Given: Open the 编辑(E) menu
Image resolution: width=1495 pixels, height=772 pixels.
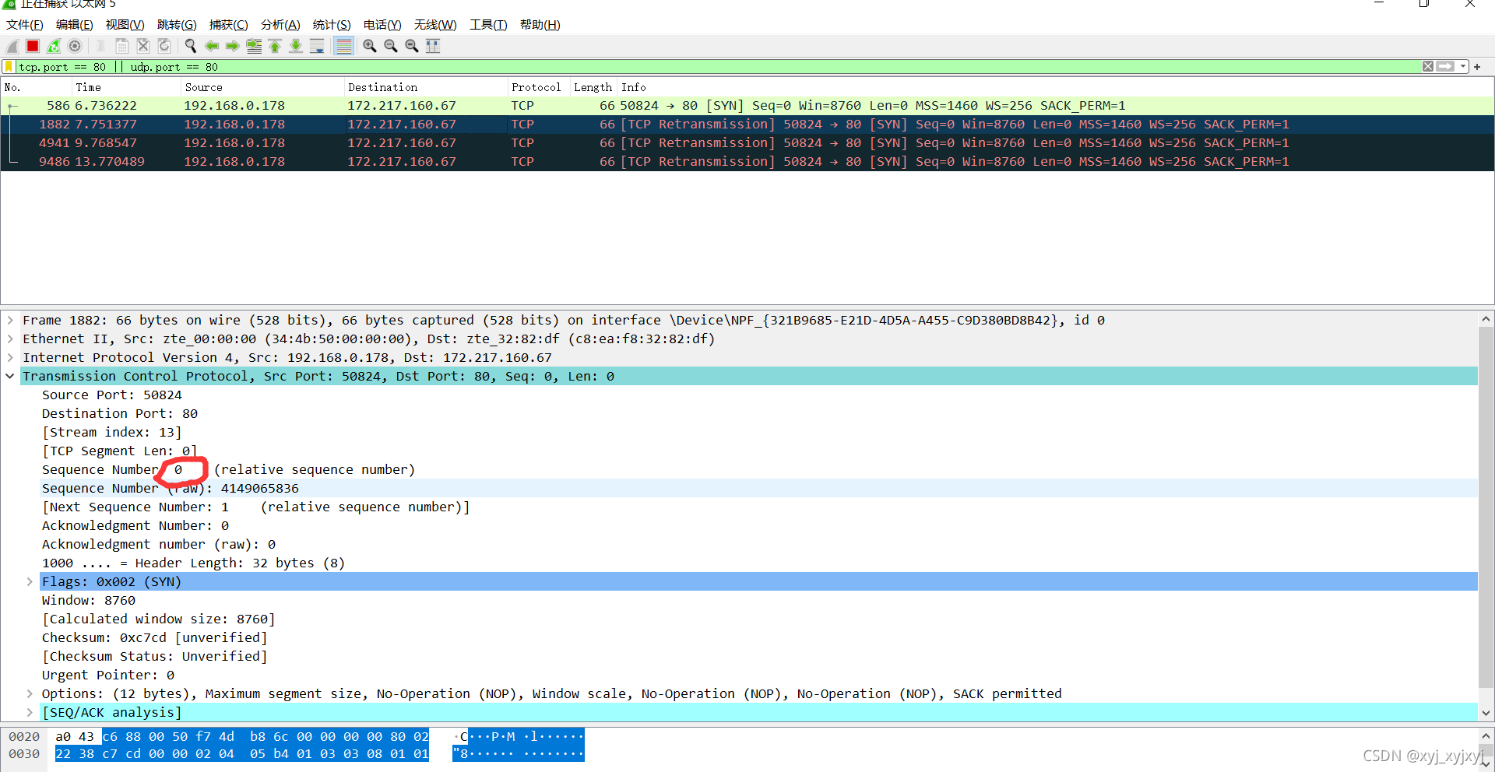Looking at the screenshot, I should click(x=74, y=25).
